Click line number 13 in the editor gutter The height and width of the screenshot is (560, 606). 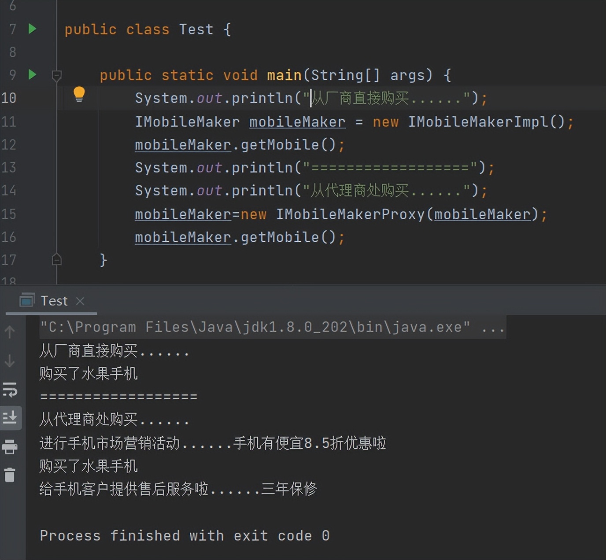10,168
